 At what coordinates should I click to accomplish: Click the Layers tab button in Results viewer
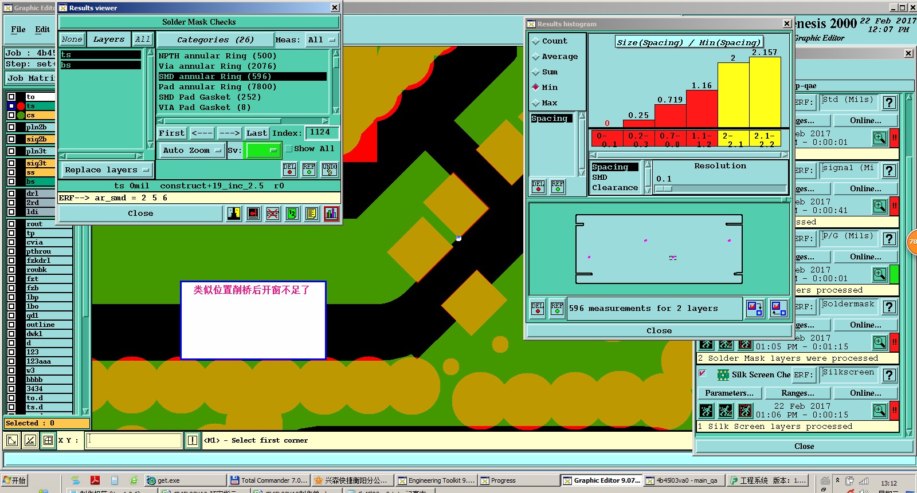point(109,40)
